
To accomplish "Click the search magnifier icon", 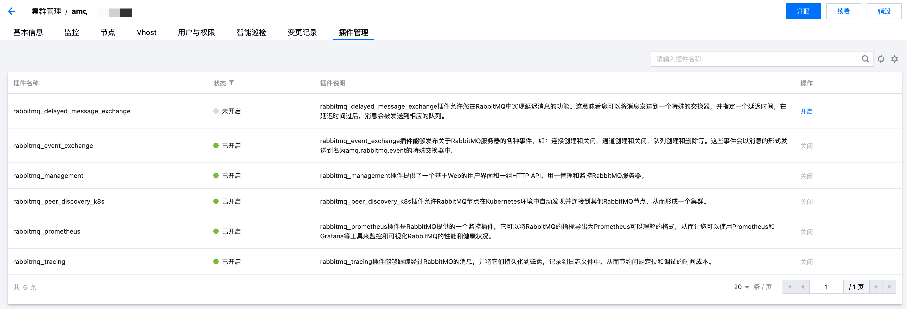I will coord(865,59).
